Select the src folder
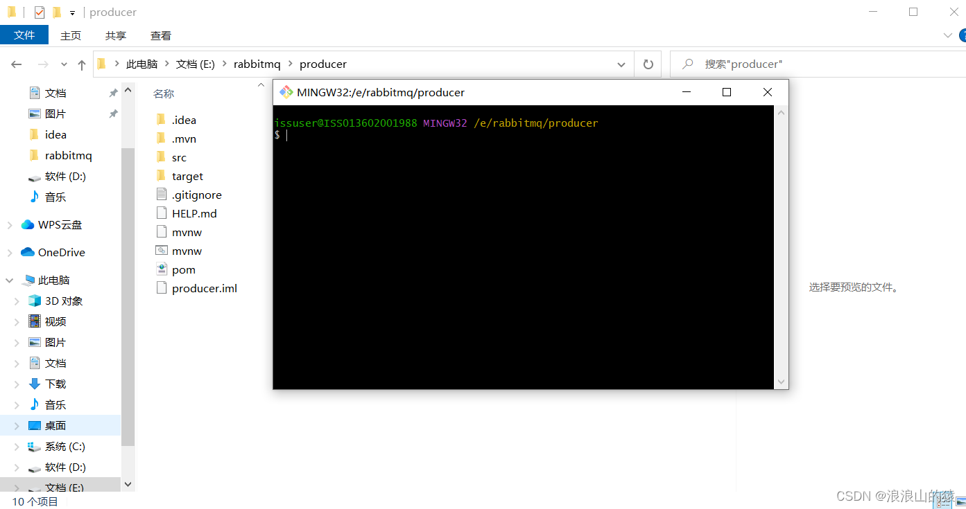The height and width of the screenshot is (509, 966). pos(179,157)
